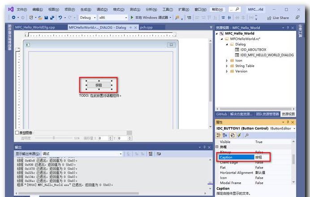Pin the 资源视图 resource view panel
The height and width of the screenshot is (197, 310).
[288, 28]
